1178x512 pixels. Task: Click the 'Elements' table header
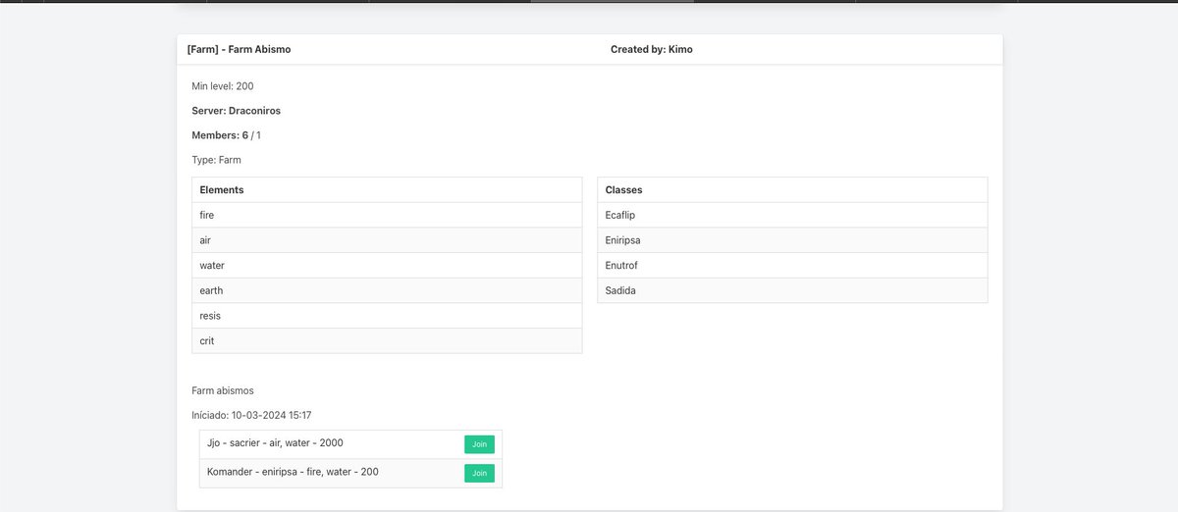(x=387, y=190)
